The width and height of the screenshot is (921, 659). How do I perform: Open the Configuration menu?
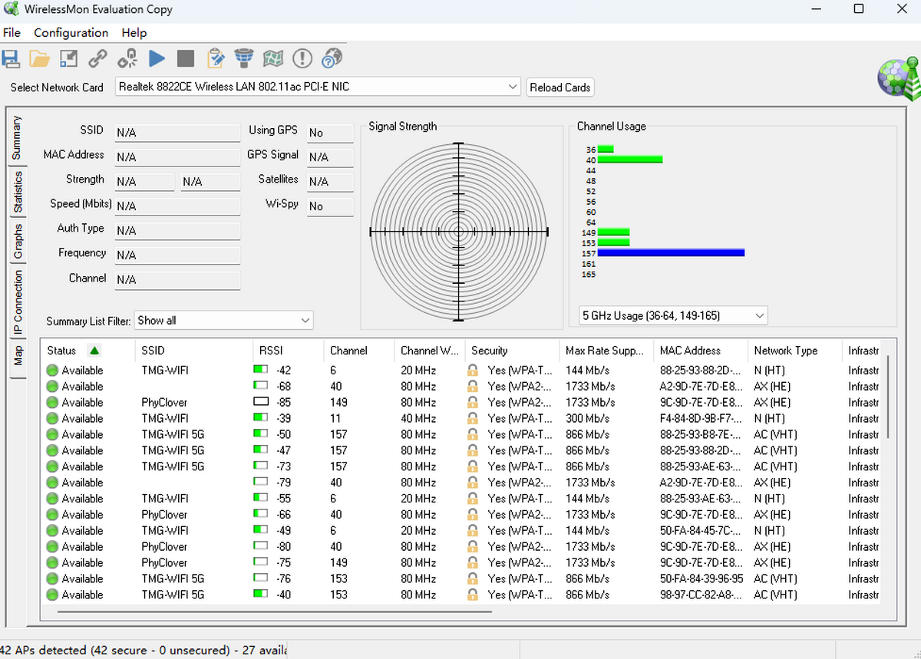click(x=71, y=33)
